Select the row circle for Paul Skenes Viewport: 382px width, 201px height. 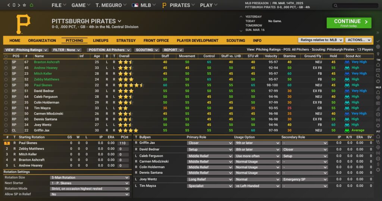6,85
